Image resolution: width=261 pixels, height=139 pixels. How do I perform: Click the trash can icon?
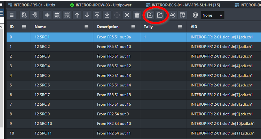click(x=137, y=15)
